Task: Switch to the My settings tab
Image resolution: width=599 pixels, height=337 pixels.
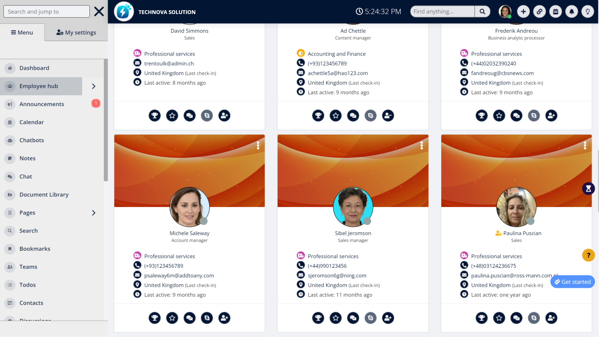Action: [x=76, y=32]
